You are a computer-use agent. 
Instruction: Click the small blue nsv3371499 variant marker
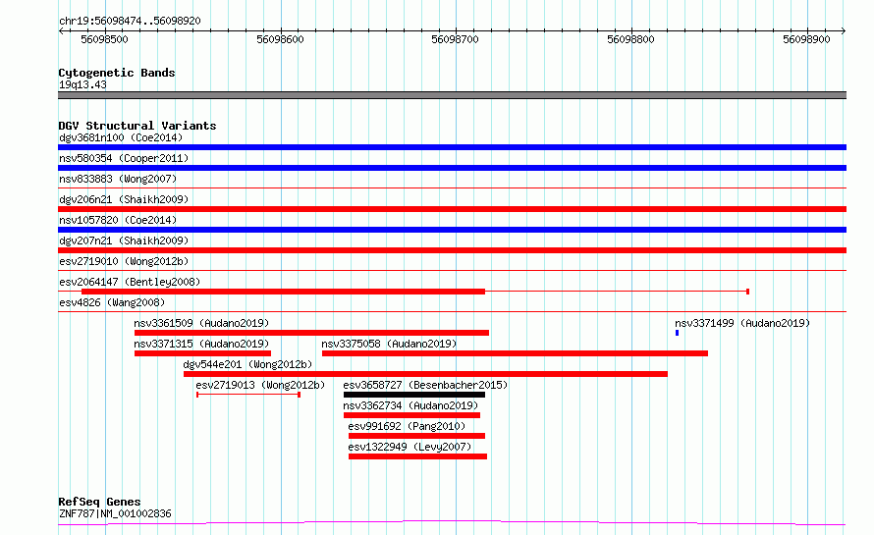677,333
